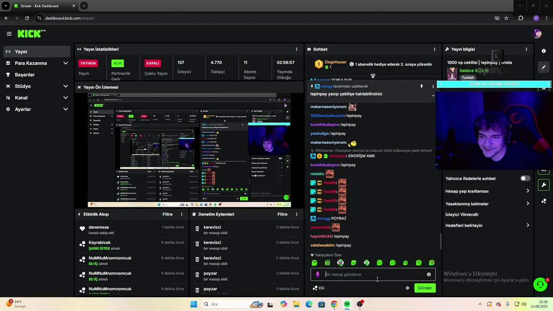Open Etkinlik Akışı three-dot options
The height and width of the screenshot is (311, 553).
pyautogui.click(x=181, y=214)
